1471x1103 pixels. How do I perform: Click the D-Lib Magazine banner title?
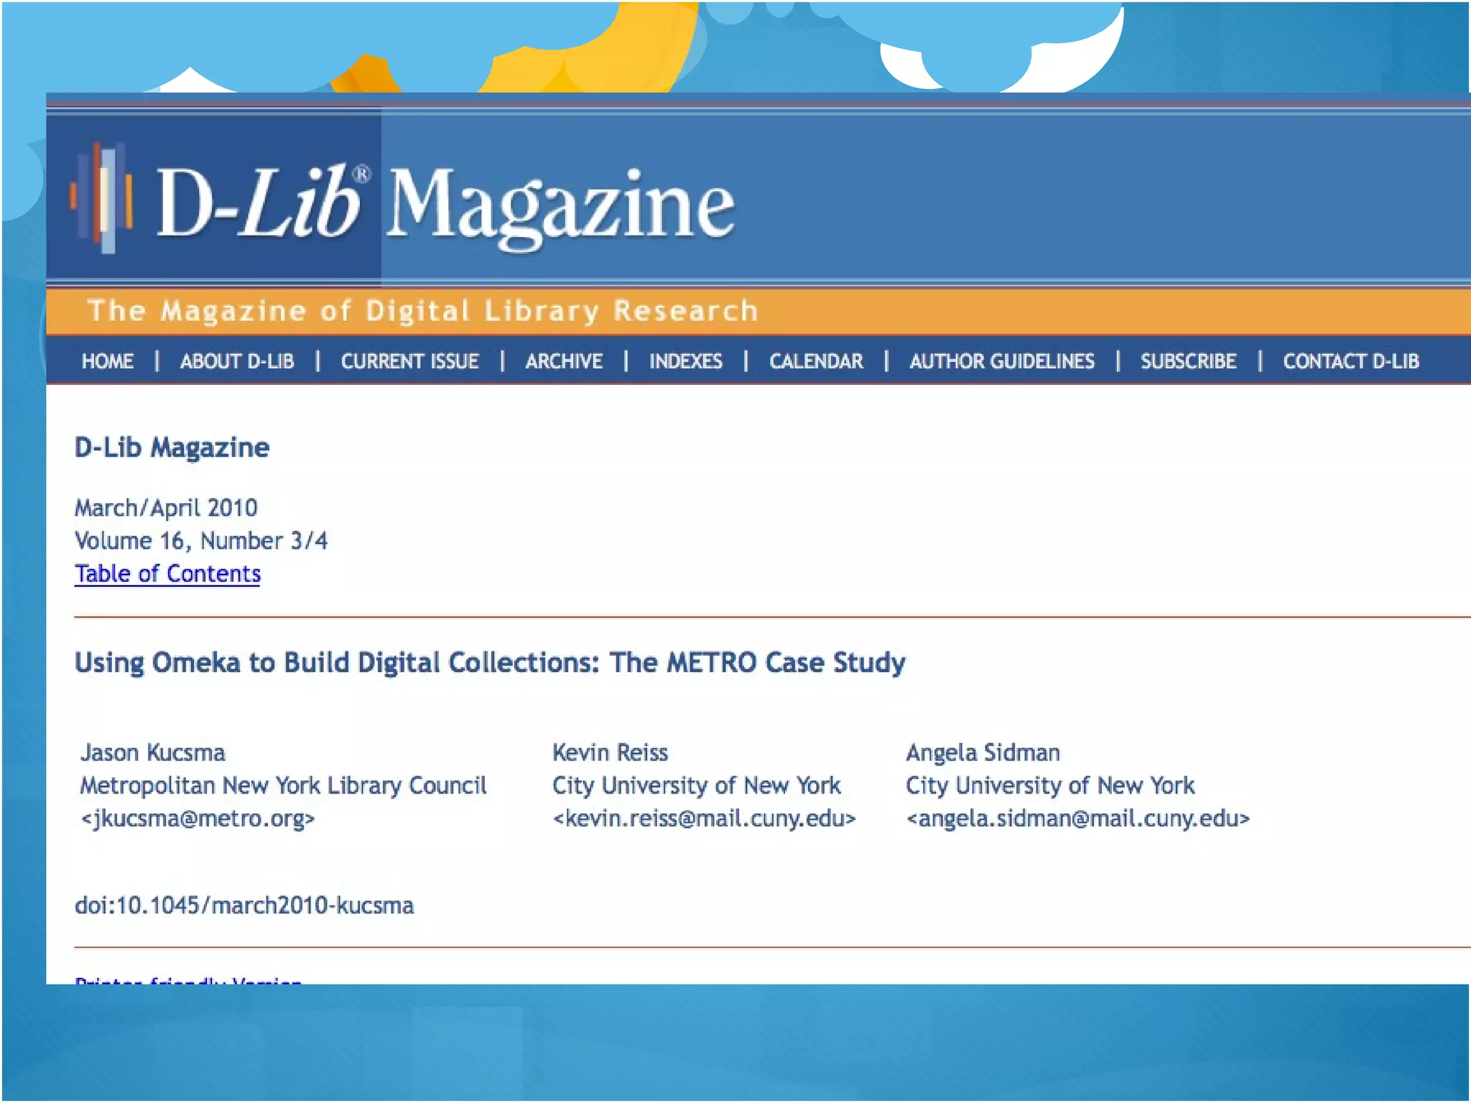(445, 205)
